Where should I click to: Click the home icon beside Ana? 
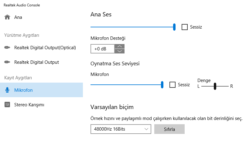(7, 17)
